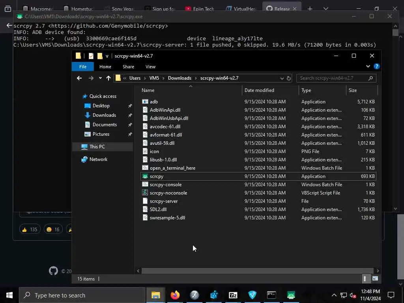Click the New folder quick access icon
The height and width of the screenshot is (303, 404).
pos(100,56)
